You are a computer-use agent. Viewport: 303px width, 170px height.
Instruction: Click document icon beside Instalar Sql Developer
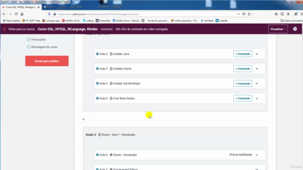pos(111,84)
